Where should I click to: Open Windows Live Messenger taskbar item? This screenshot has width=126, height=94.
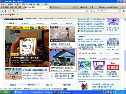tap(43, 92)
